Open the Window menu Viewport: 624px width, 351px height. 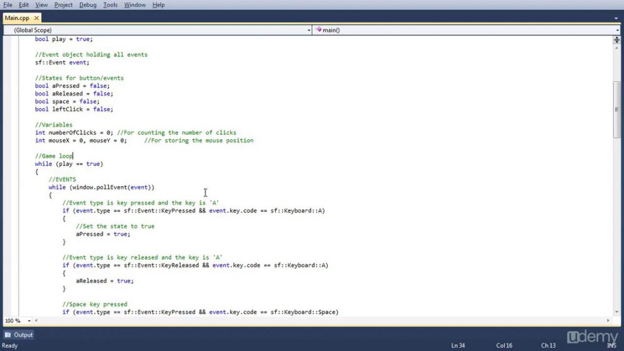pyautogui.click(x=135, y=5)
